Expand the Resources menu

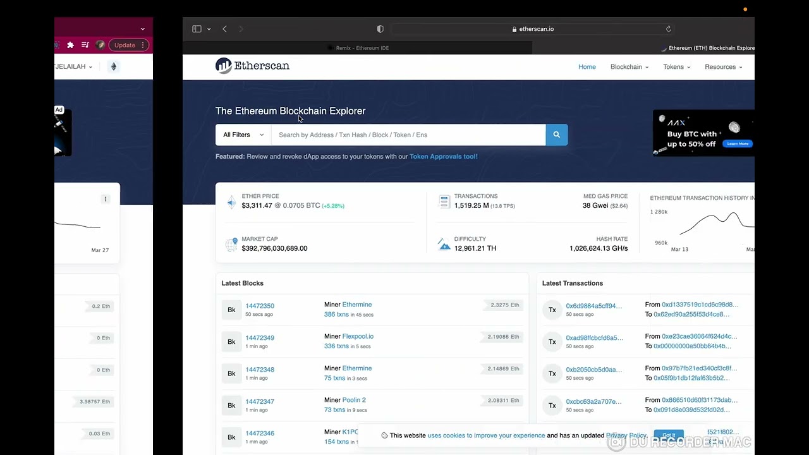tap(723, 67)
